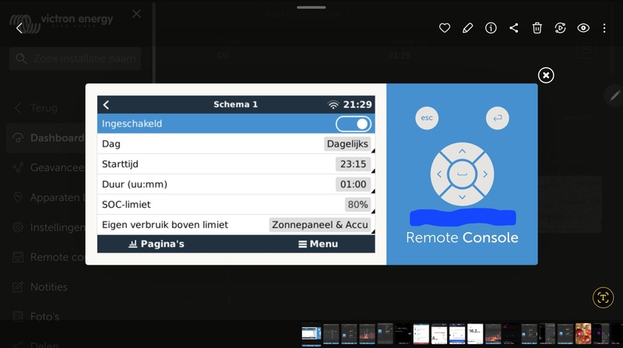
Task: Open the pencil edit tool
Action: click(x=468, y=28)
